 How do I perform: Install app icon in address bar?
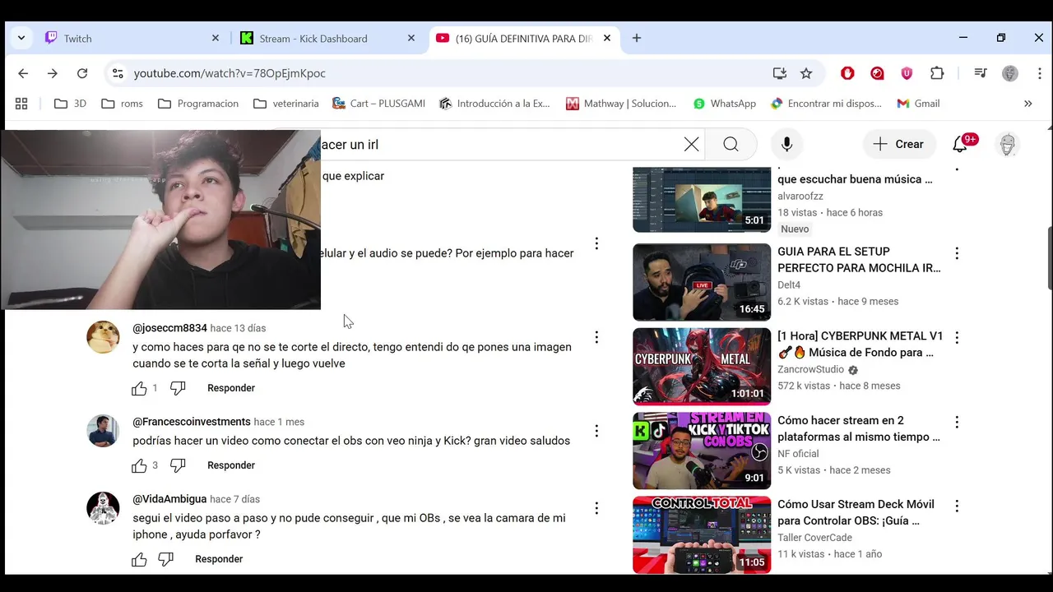click(x=780, y=73)
